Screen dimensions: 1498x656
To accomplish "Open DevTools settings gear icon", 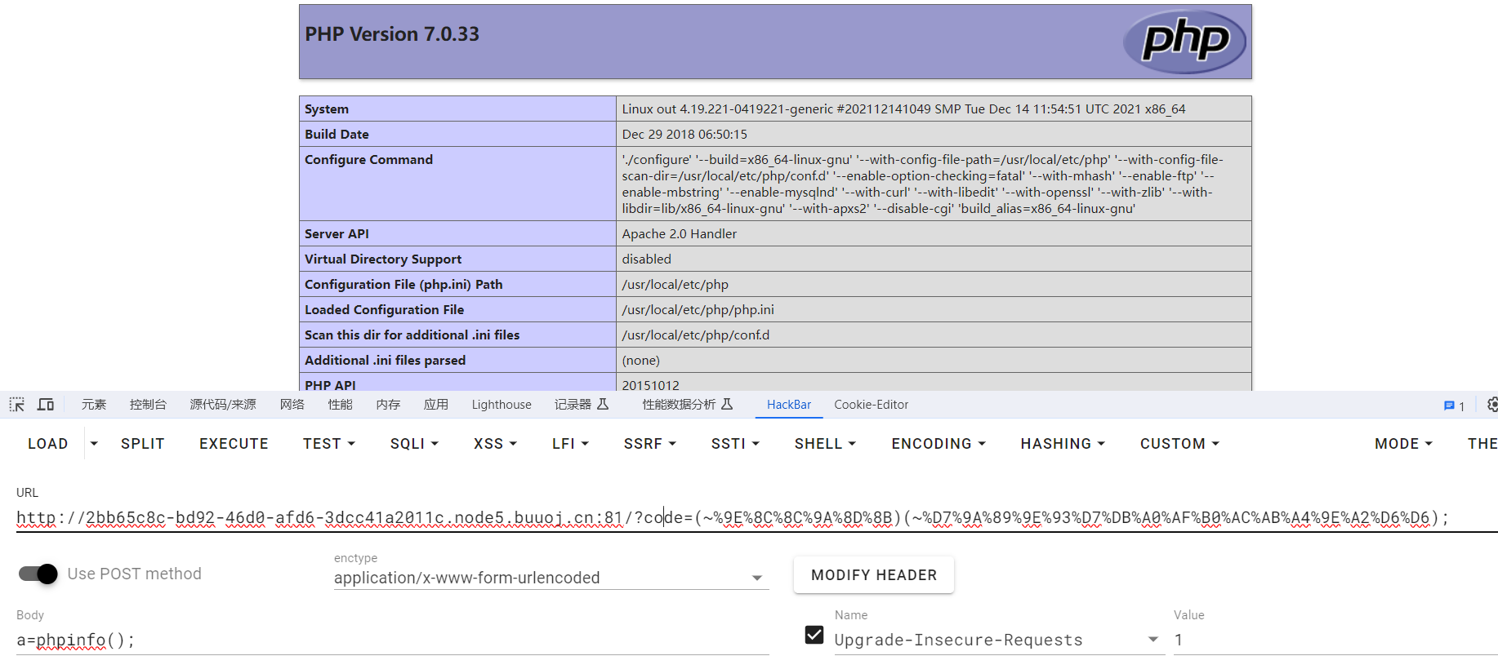I will pyautogui.click(x=1491, y=405).
